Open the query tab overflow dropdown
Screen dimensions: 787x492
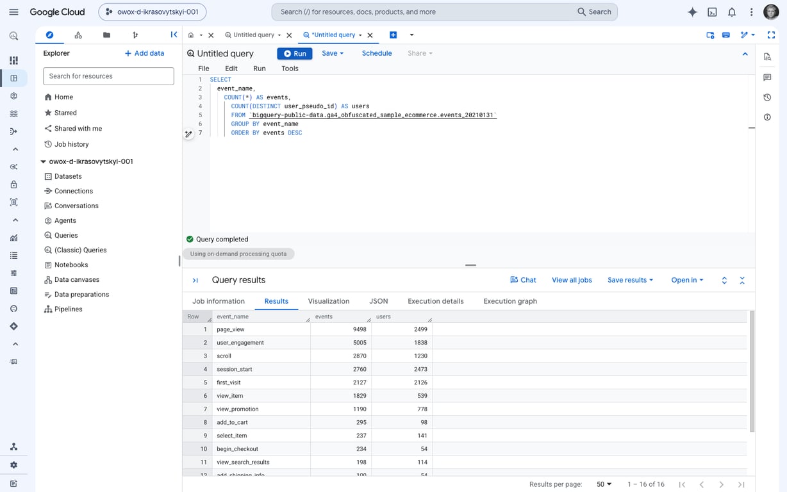point(411,35)
